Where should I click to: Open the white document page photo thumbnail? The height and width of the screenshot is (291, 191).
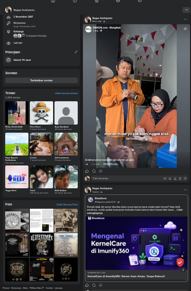point(42,221)
